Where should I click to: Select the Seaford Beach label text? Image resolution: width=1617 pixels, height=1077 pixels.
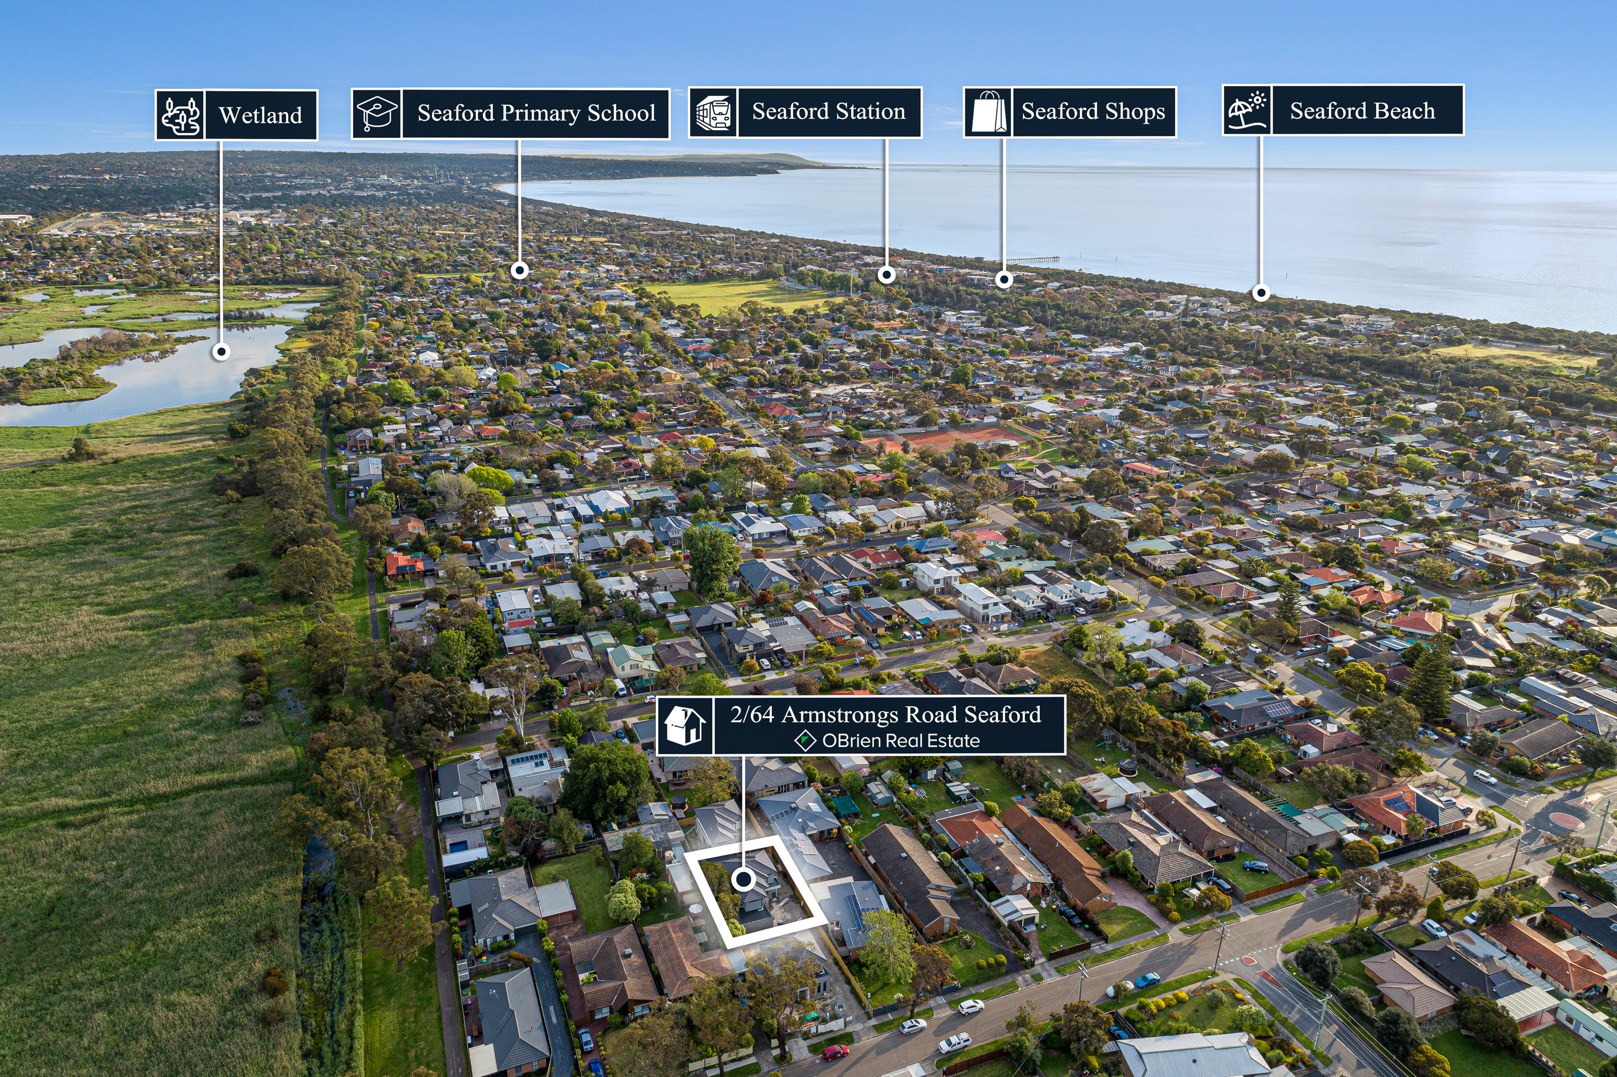[x=1363, y=110]
